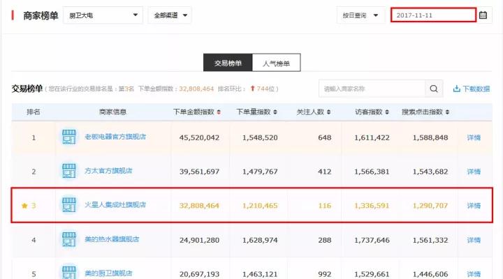Click the 商家信息 column header

pos(112,112)
